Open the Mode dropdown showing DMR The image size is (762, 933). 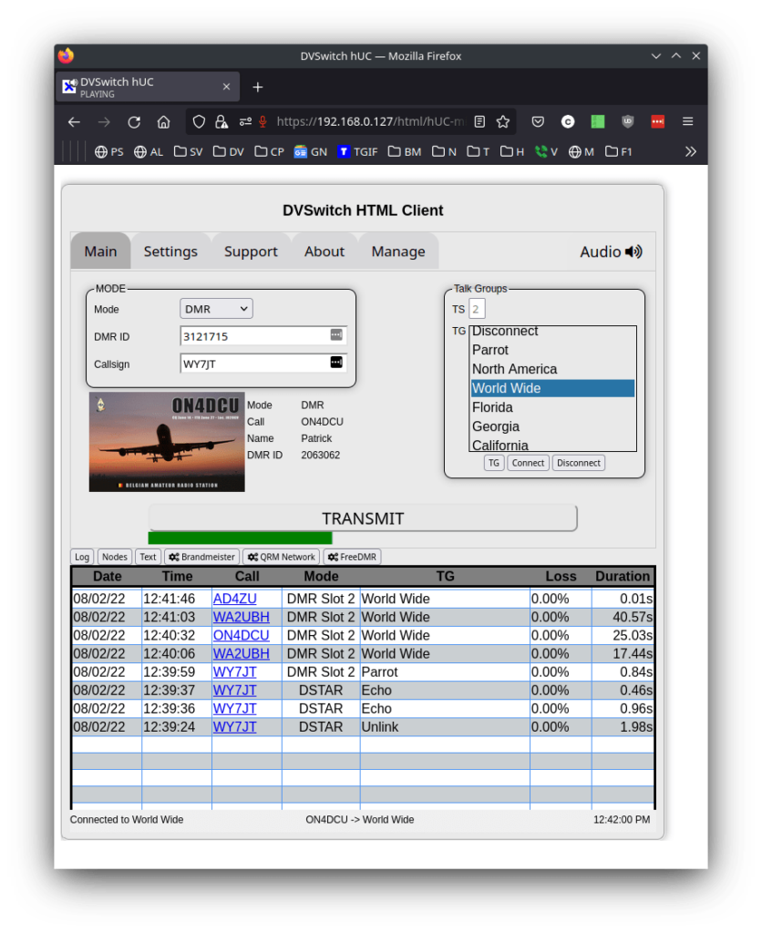(216, 309)
